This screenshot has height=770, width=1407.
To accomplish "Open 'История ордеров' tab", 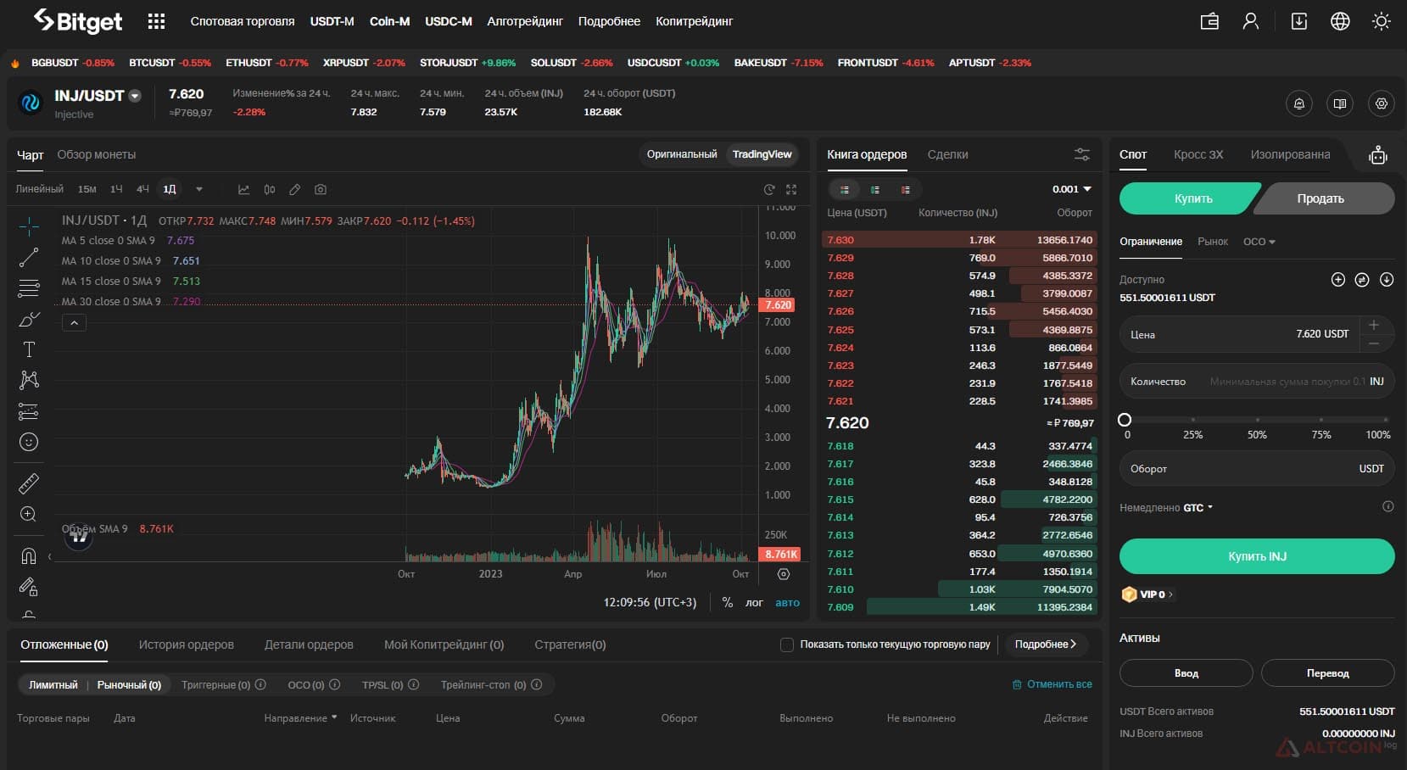I will click(x=187, y=644).
